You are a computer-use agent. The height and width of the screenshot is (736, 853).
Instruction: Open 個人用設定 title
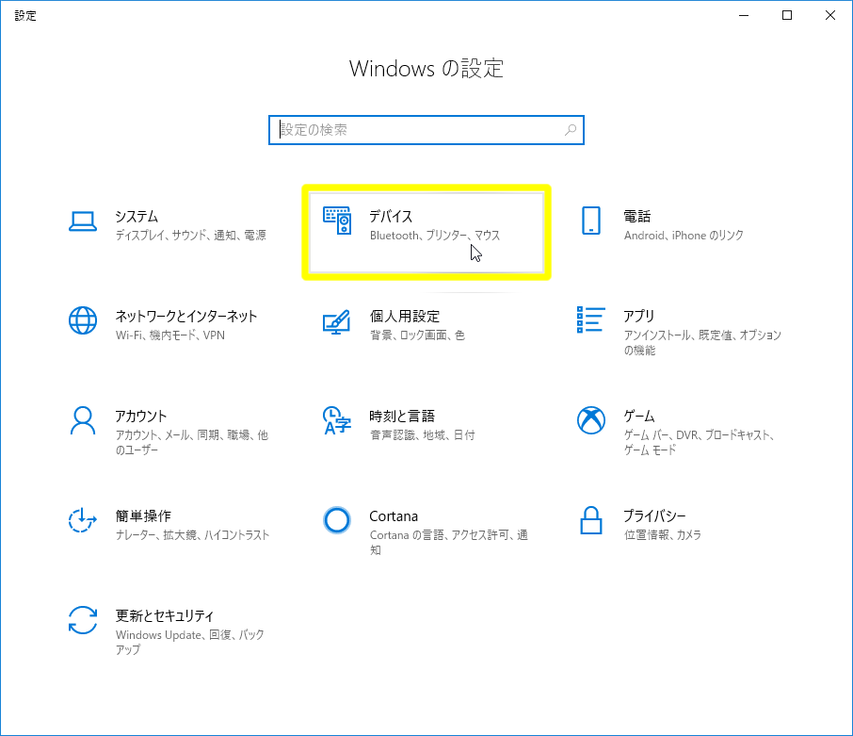[x=405, y=317]
